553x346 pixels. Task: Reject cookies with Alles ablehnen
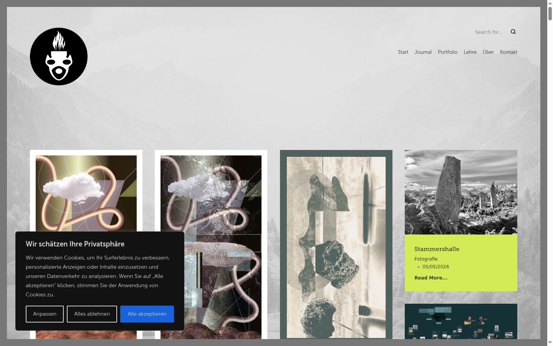pos(92,314)
